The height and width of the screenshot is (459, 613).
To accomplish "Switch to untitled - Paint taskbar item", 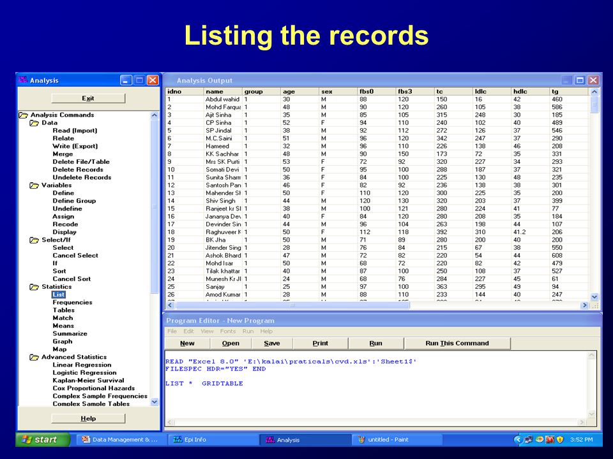I will point(397,439).
